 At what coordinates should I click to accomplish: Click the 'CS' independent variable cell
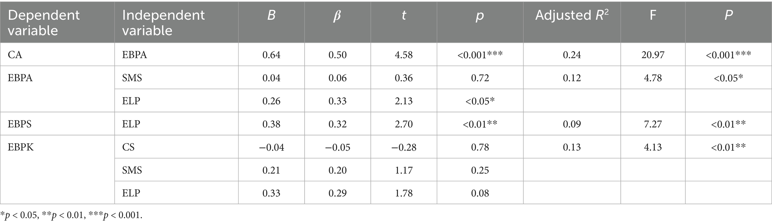(x=128, y=147)
